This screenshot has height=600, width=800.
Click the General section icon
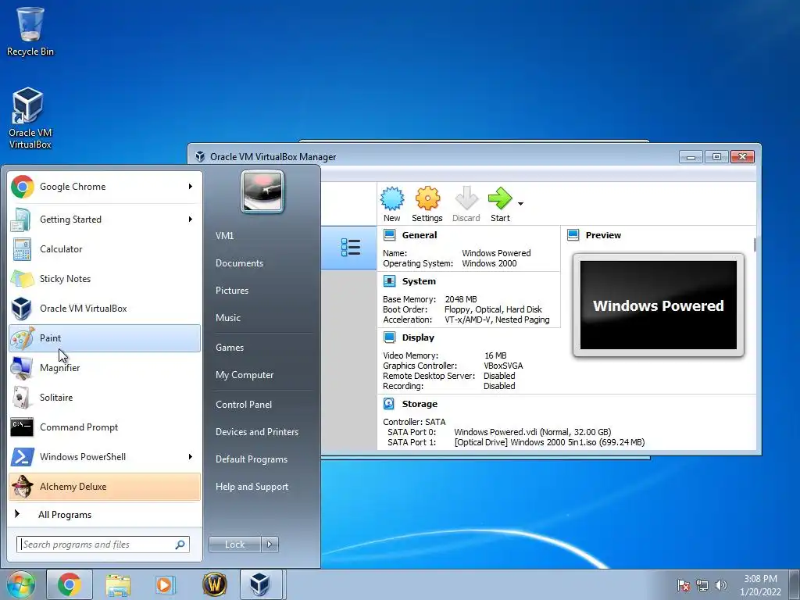389,235
